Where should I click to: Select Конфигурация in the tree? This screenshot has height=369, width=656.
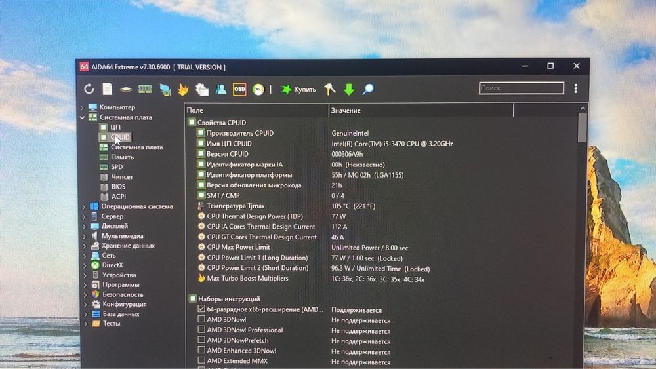[124, 304]
